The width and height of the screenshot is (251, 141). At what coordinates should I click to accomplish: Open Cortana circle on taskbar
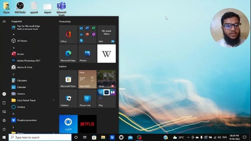click(76, 137)
